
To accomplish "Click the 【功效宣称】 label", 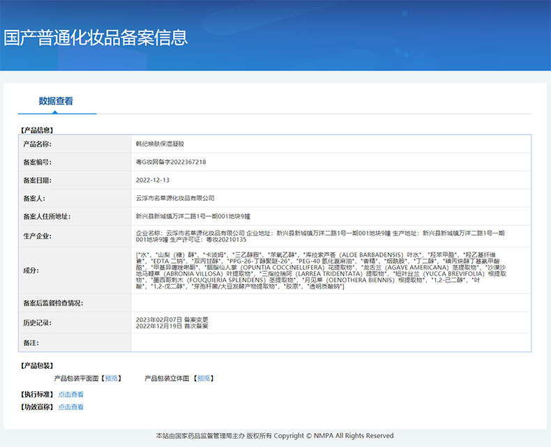I will coord(37,407).
